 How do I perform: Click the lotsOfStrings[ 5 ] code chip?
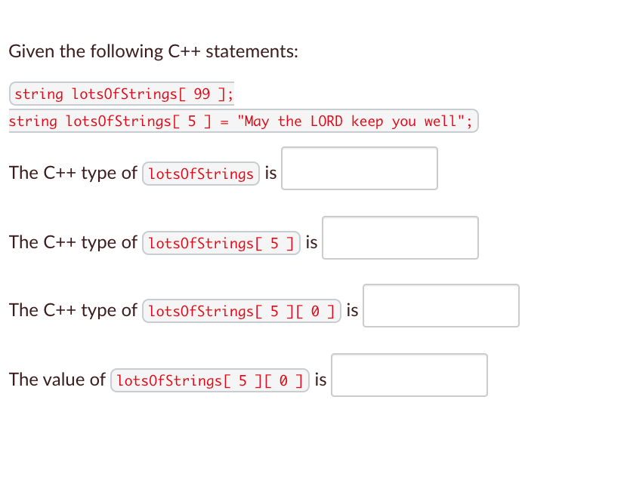coord(221,242)
